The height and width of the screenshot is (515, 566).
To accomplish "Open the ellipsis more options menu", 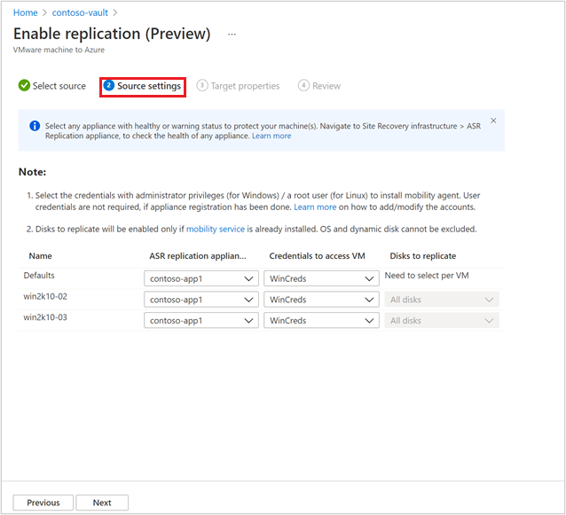I will coord(232,35).
